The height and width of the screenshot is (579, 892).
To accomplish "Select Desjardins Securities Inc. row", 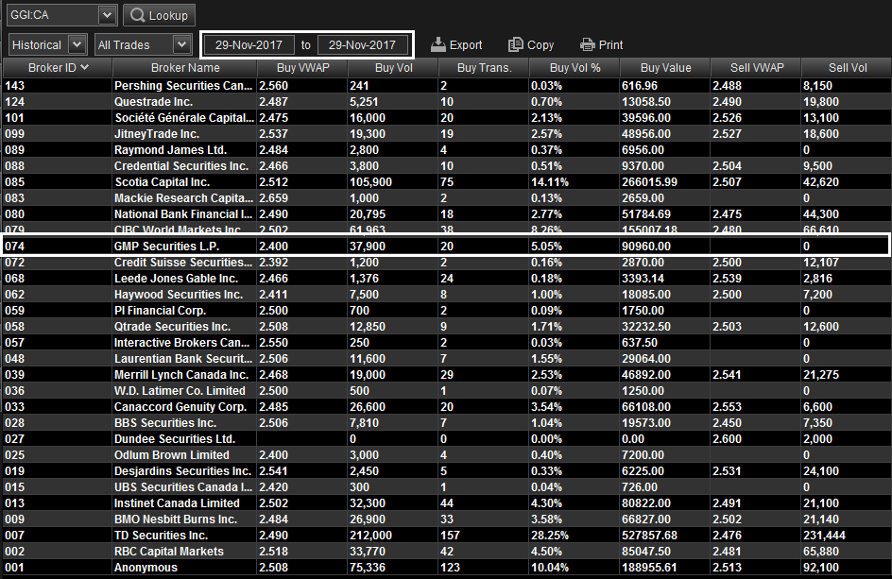I will 446,471.
